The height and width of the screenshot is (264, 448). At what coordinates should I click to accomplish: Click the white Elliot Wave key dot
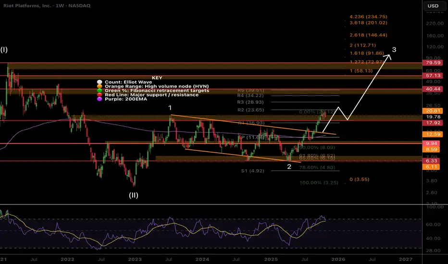[x=99, y=82]
